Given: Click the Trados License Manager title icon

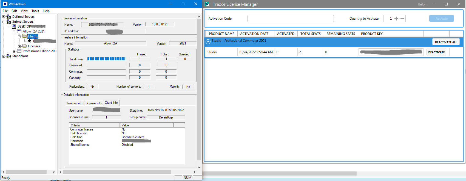Looking at the screenshot, I should coord(207,4).
